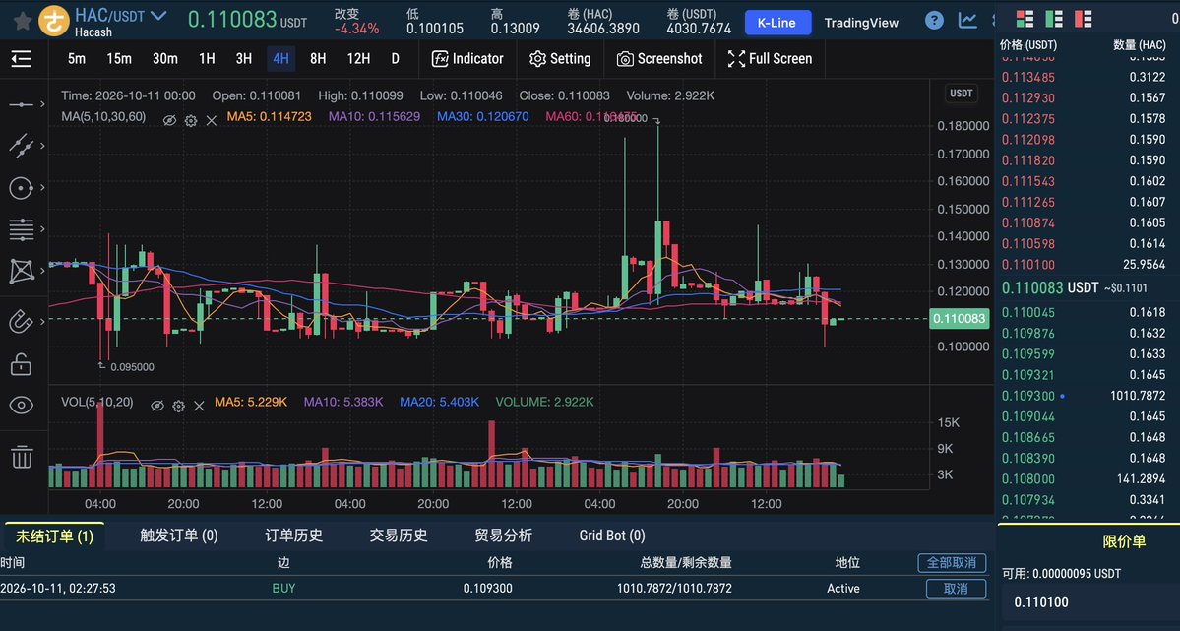Expand magnet mode options

[42, 322]
